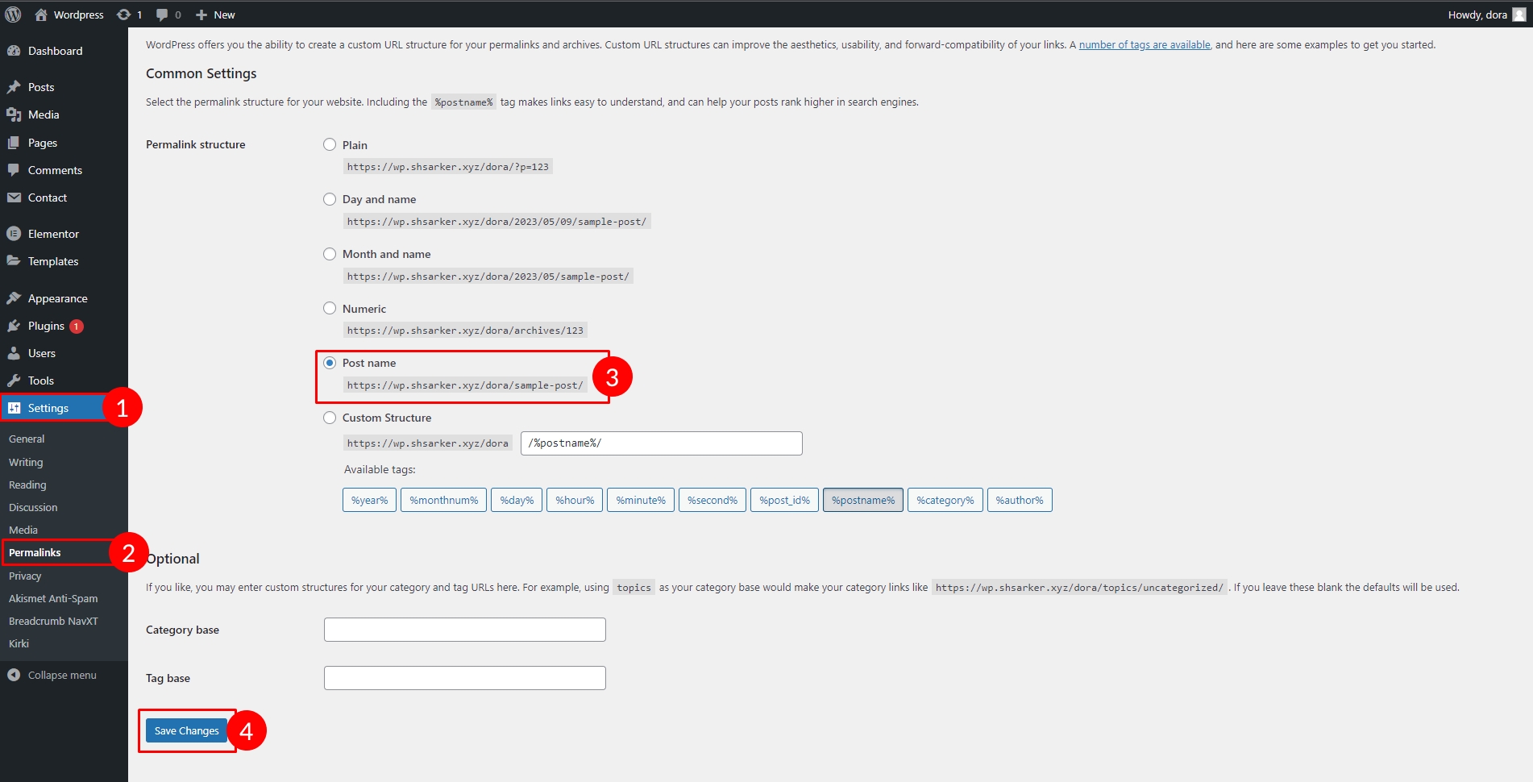Click the Elementor icon in sidebar
Viewport: 1533px width, 782px height.
14,234
